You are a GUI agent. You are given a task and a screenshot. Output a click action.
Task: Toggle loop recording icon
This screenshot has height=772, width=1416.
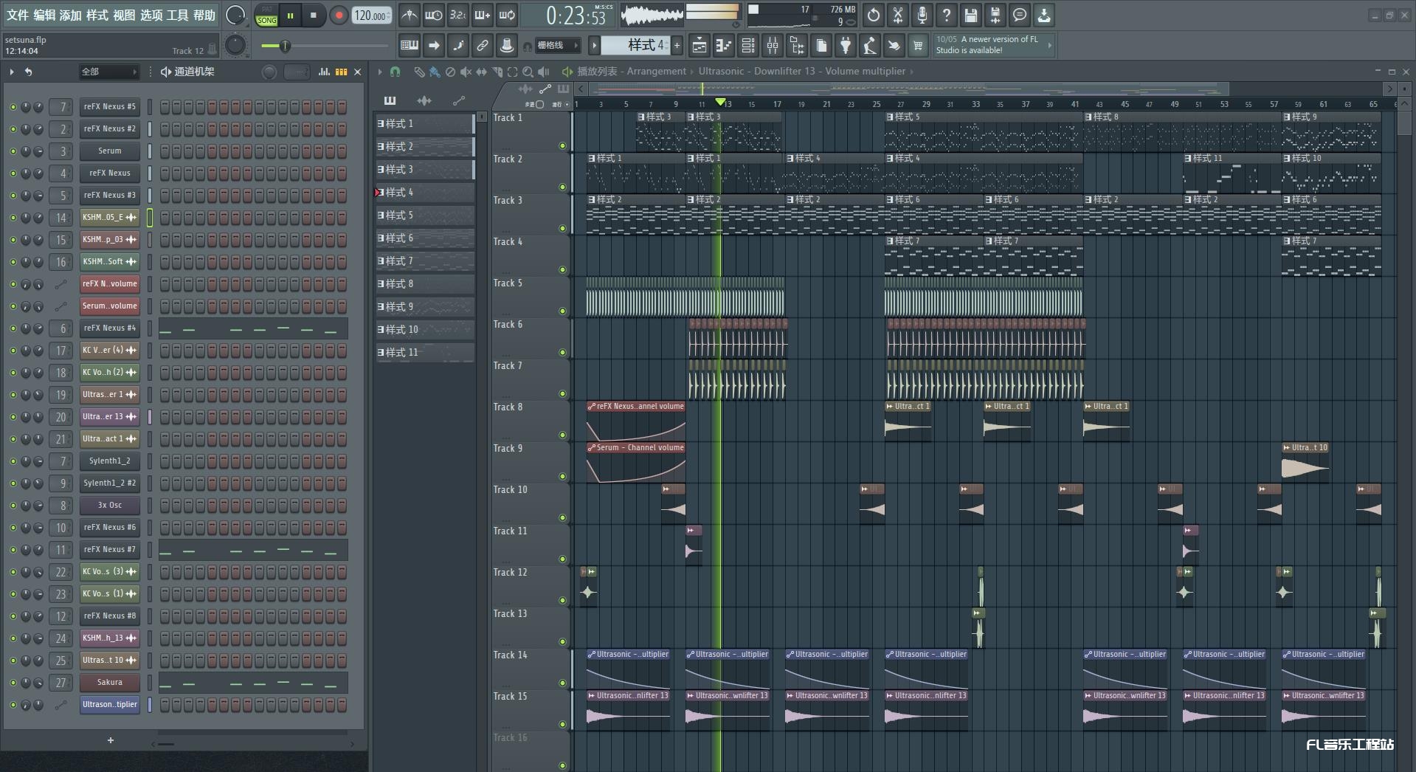[507, 15]
